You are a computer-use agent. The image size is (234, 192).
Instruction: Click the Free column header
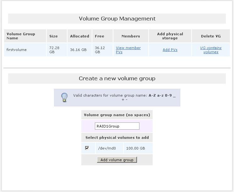(100, 36)
